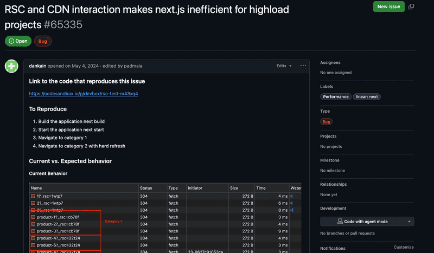Open the codesandbox.io reproduction link

point(84,94)
